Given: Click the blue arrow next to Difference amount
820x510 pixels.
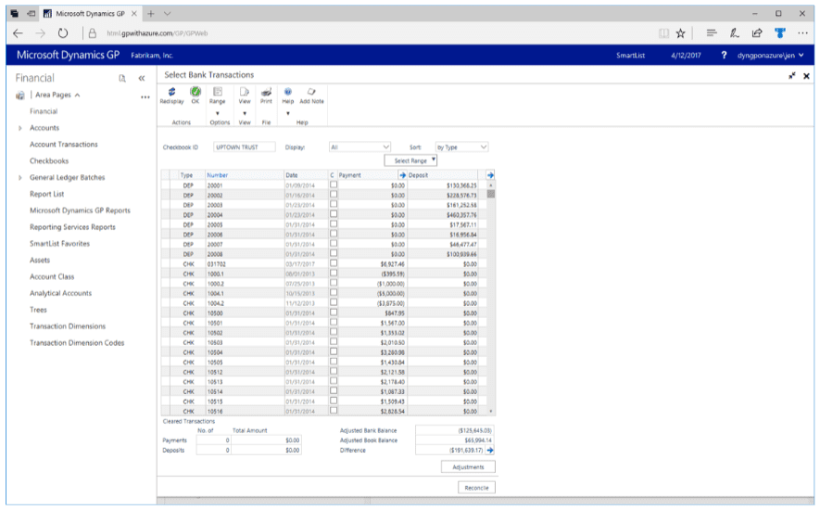Looking at the screenshot, I should tap(490, 450).
